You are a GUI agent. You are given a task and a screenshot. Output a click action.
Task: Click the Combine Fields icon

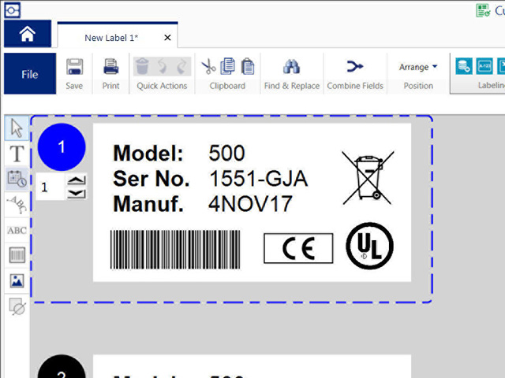(355, 66)
